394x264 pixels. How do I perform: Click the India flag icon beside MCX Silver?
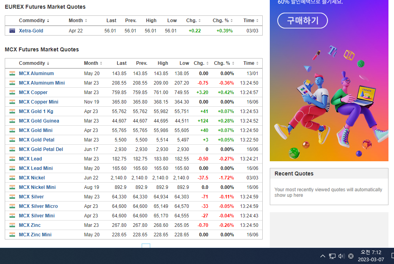tap(12, 197)
